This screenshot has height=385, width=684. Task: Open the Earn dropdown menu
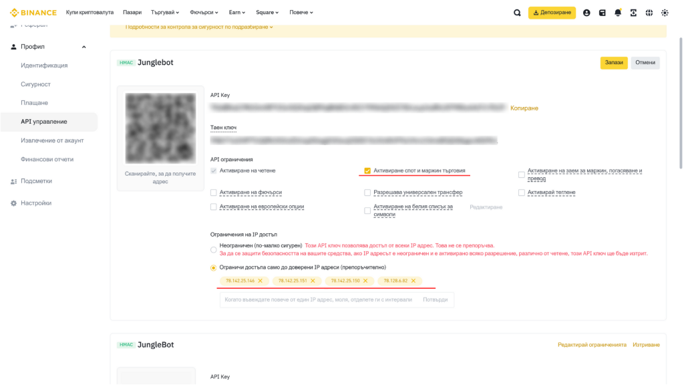coord(237,13)
